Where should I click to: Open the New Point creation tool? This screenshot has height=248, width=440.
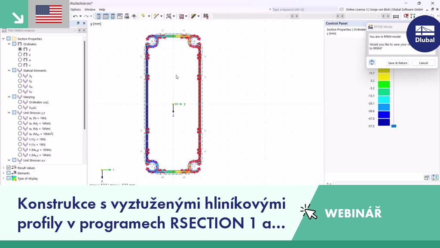point(143,16)
